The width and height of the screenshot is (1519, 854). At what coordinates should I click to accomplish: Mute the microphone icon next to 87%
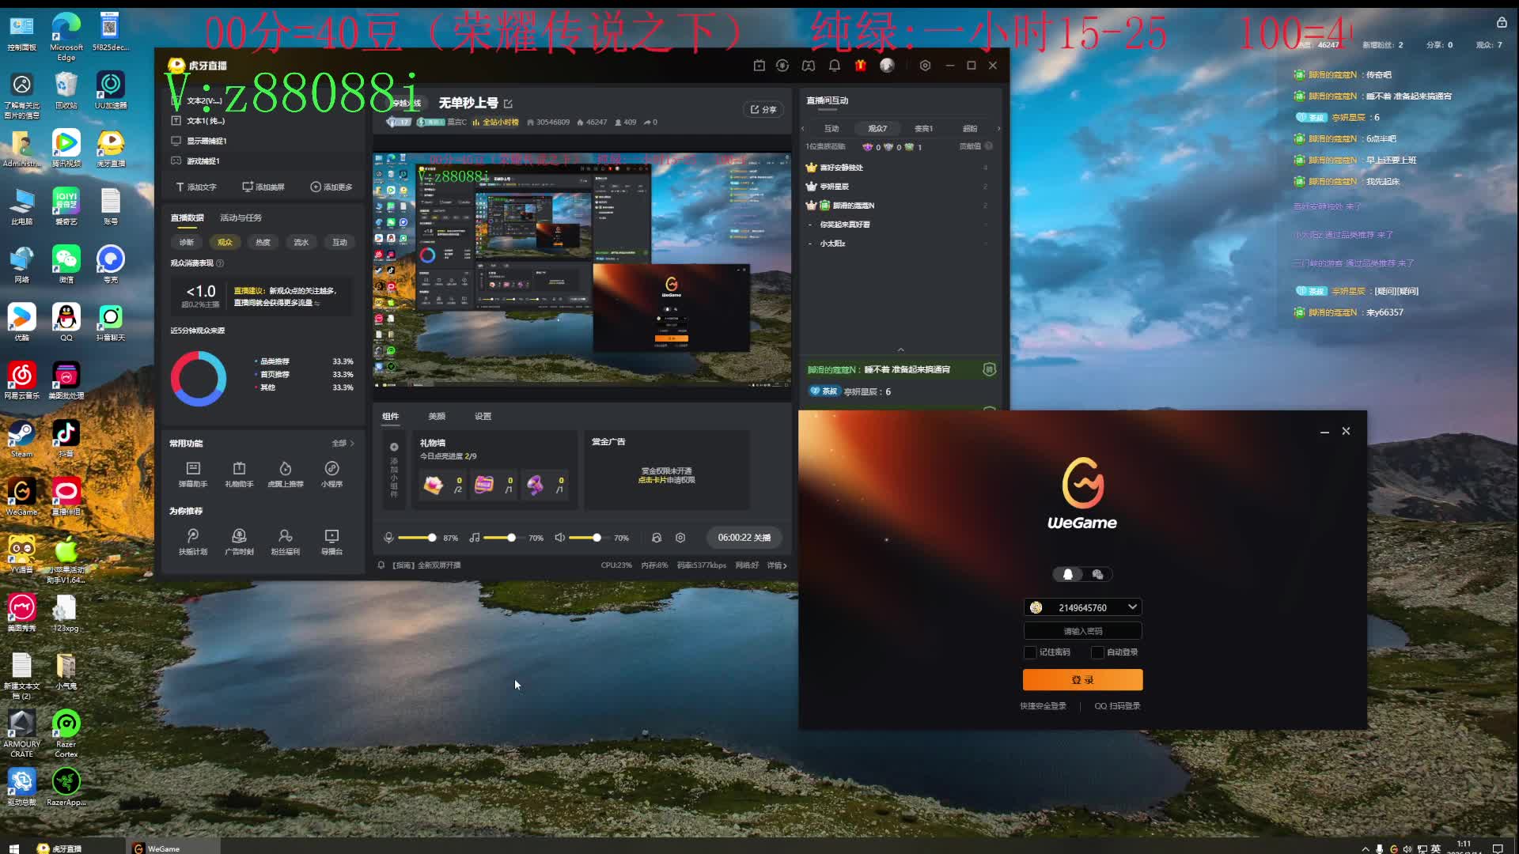click(x=388, y=538)
